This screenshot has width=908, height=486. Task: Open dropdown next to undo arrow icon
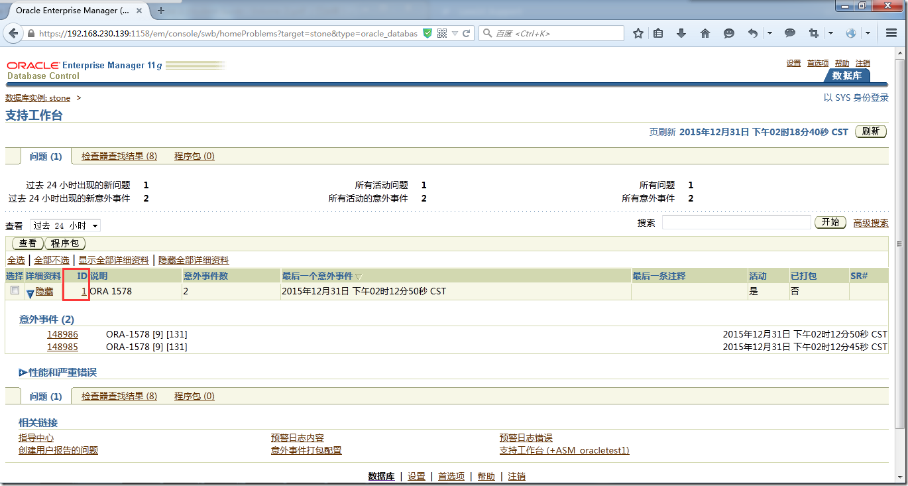(x=769, y=33)
